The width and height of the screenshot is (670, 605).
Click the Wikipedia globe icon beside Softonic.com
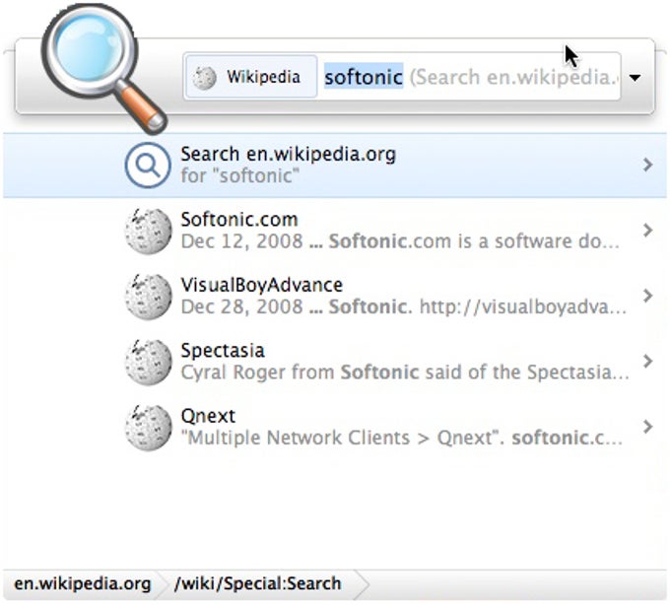[148, 231]
